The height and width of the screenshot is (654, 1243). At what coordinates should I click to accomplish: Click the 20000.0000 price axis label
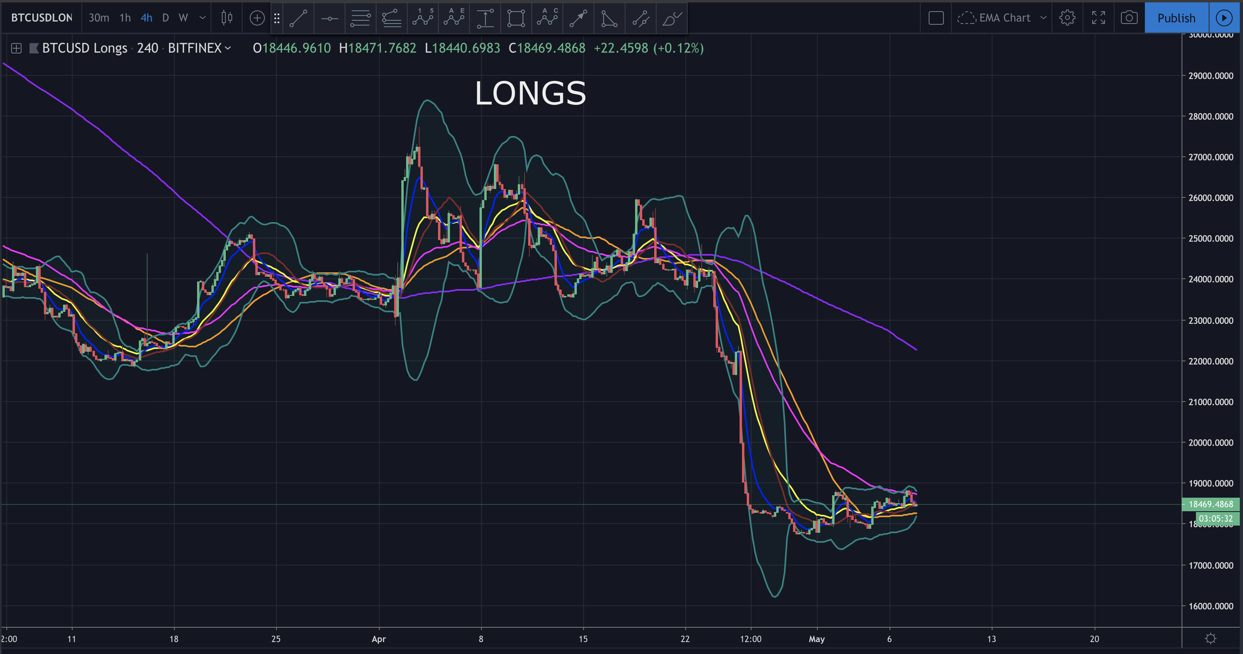tap(1211, 442)
